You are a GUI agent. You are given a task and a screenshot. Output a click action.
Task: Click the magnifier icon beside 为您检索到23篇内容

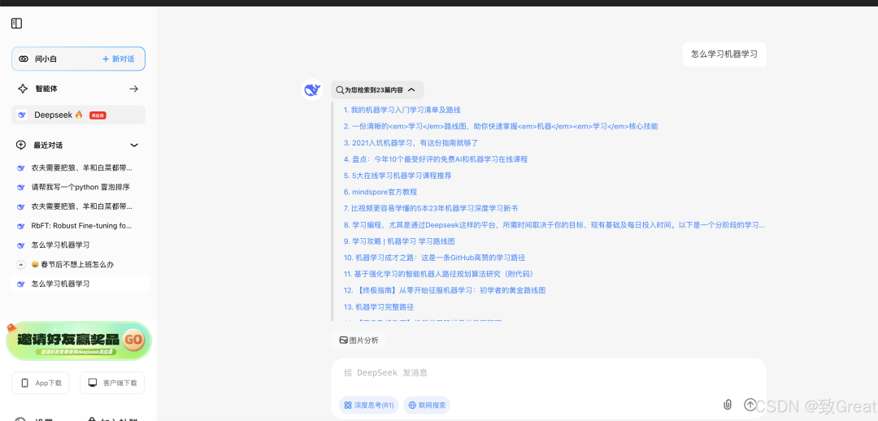(x=339, y=89)
